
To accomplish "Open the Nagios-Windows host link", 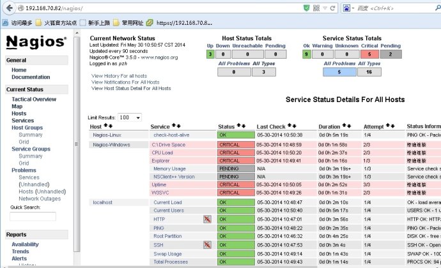I will pyautogui.click(x=111, y=145).
